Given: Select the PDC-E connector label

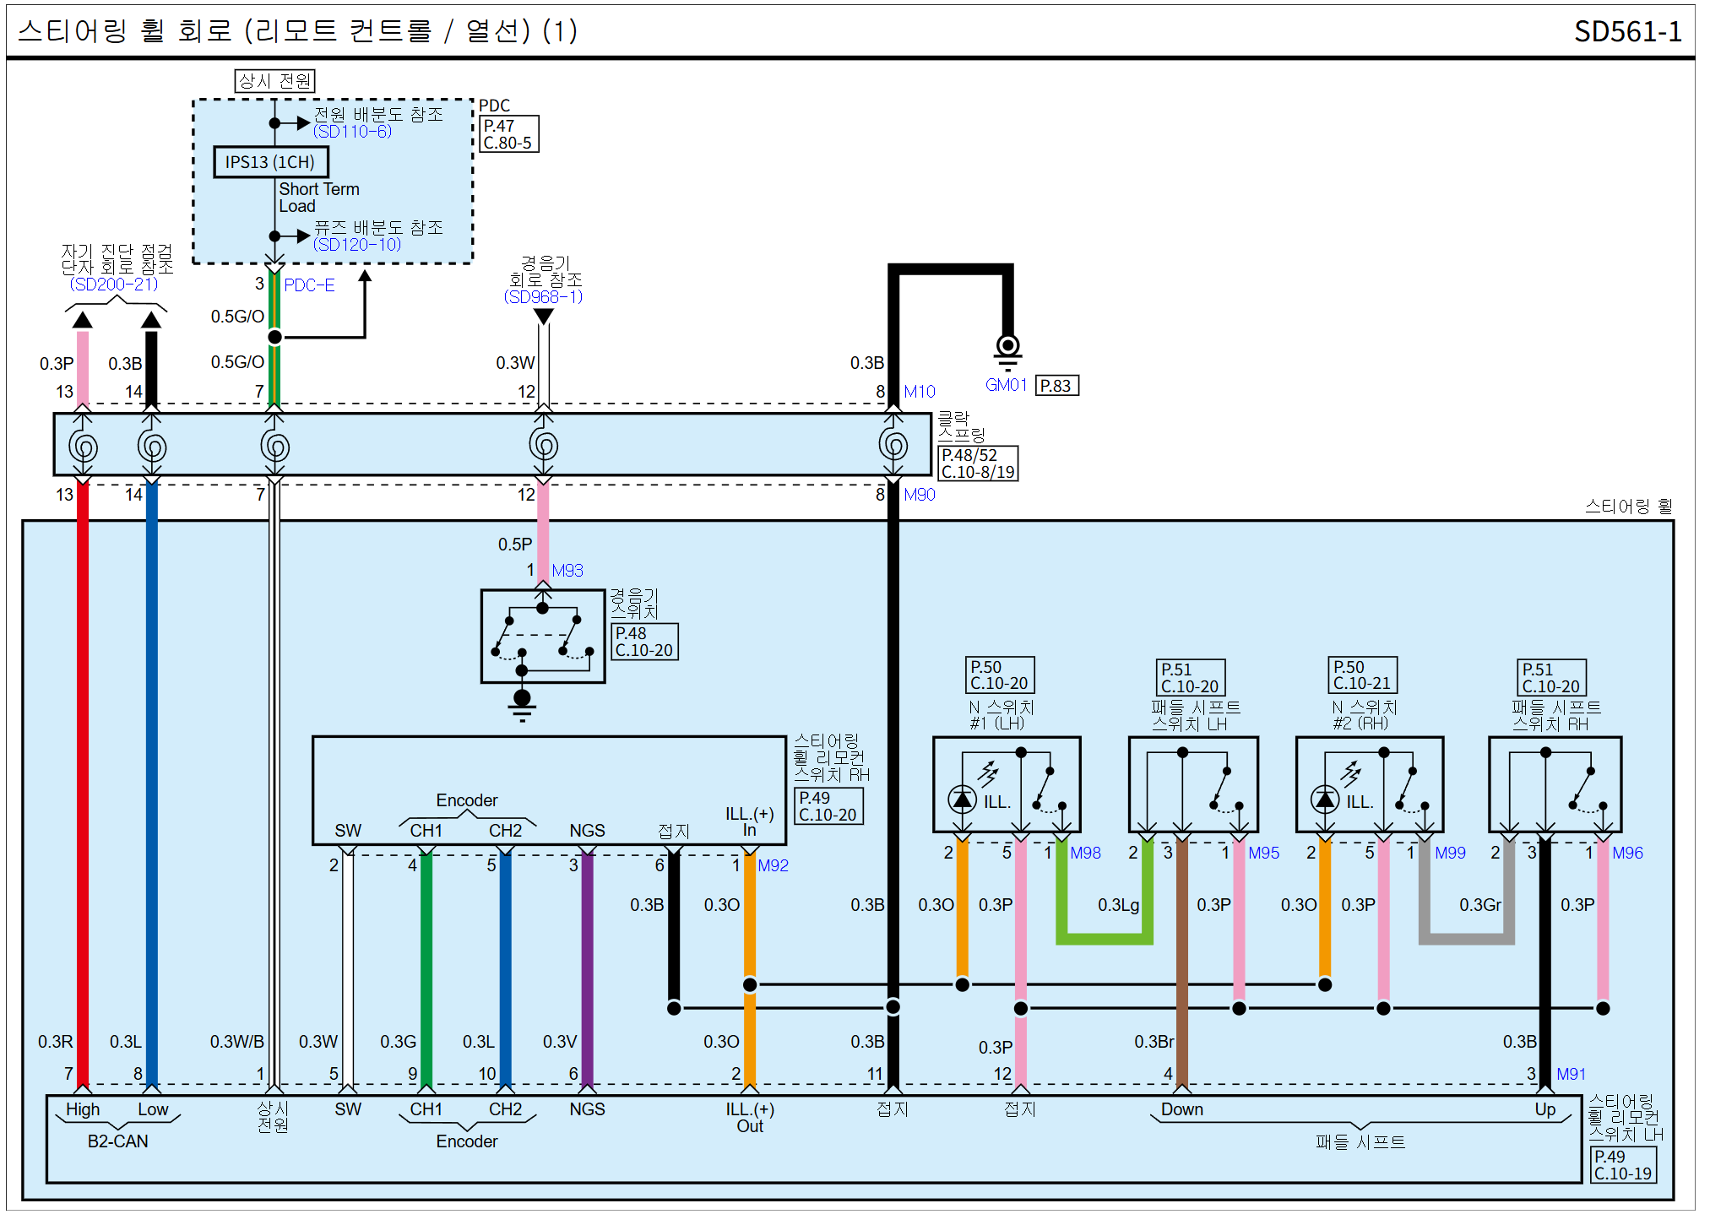Looking at the screenshot, I should [x=309, y=285].
